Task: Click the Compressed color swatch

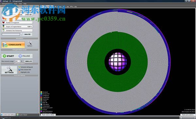Action: point(41,106)
